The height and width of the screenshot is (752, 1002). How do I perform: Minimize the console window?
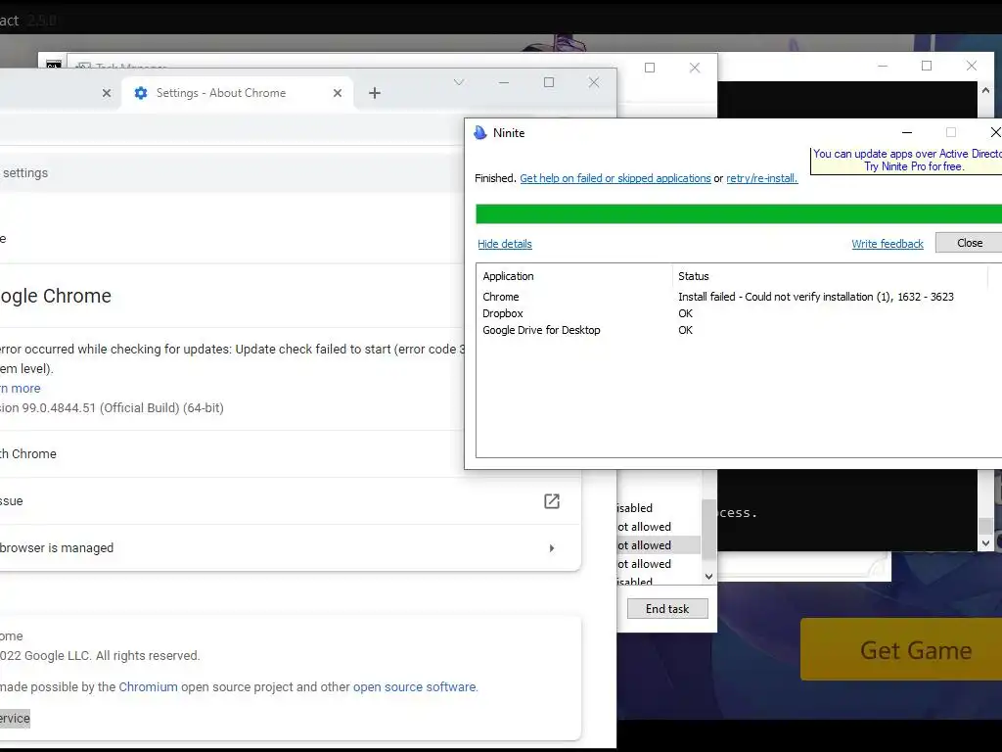(883, 66)
